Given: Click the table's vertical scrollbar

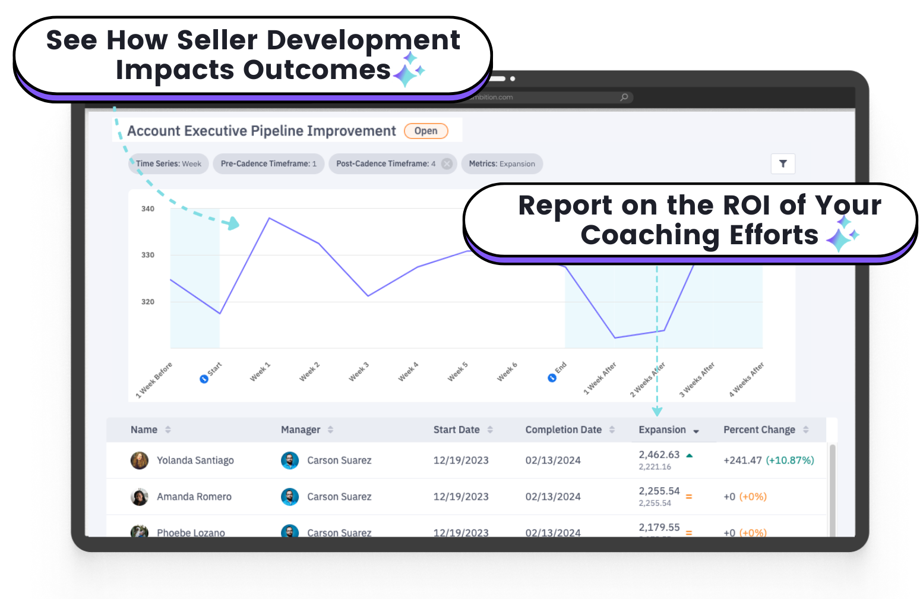Looking at the screenshot, I should click(x=832, y=487).
